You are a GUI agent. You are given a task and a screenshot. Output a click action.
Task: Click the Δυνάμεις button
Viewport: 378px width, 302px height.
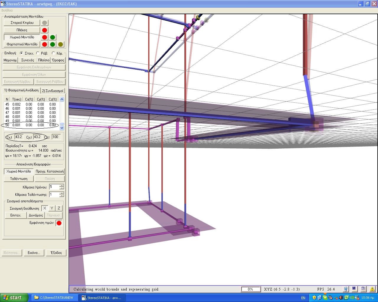[x=36, y=215]
